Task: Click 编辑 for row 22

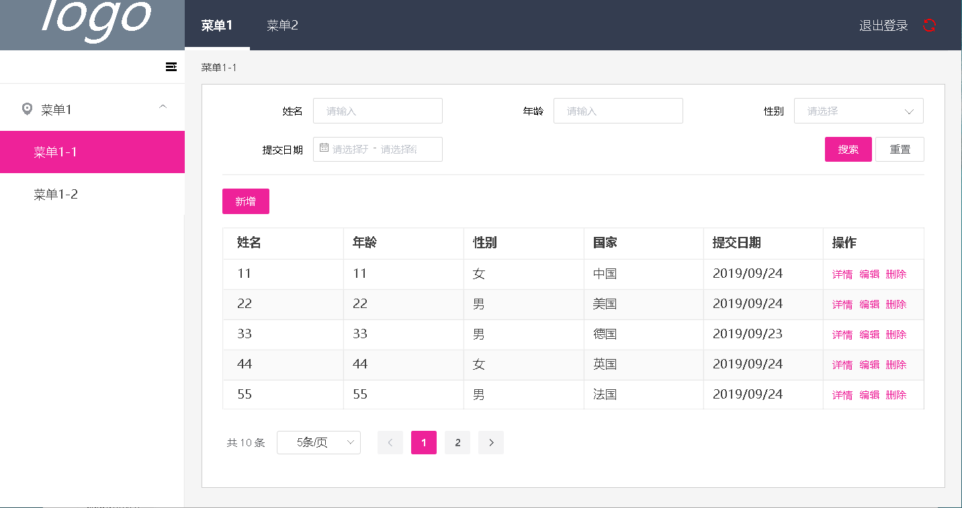Action: (869, 304)
